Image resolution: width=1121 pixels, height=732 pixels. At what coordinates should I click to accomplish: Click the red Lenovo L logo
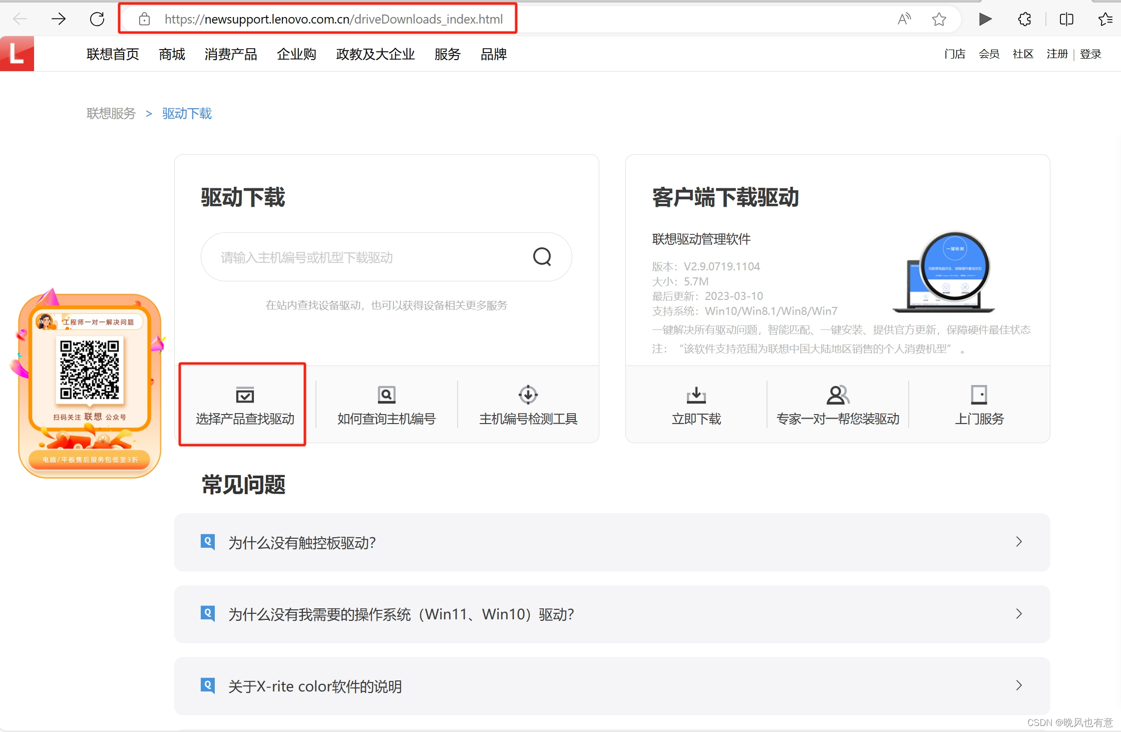pos(17,54)
